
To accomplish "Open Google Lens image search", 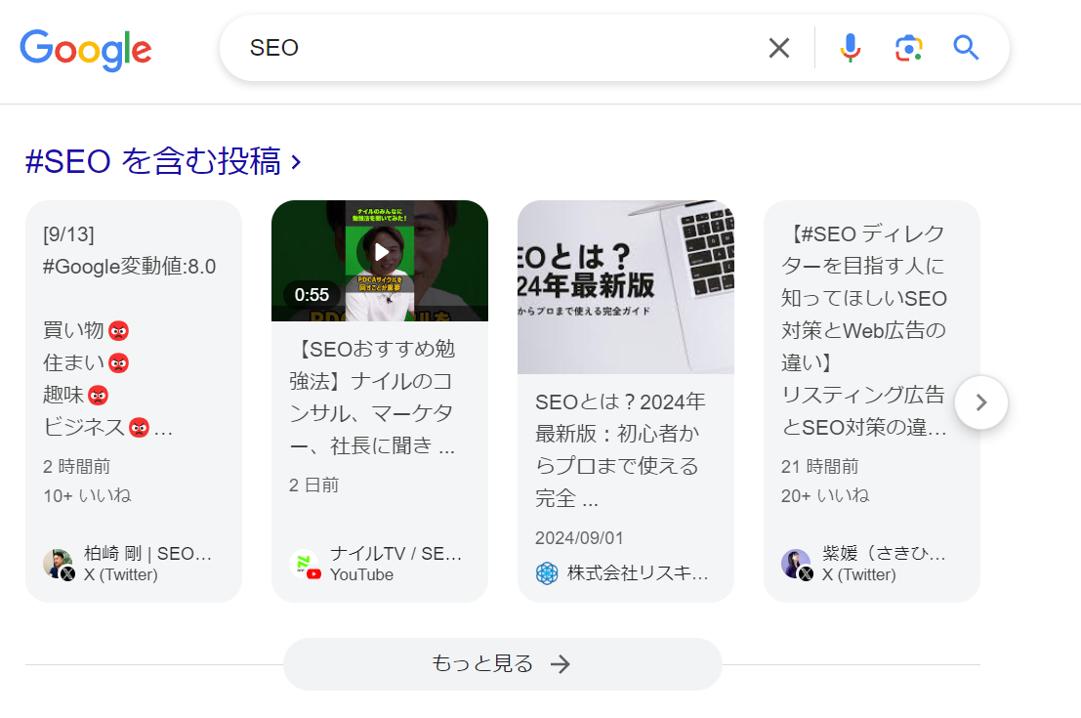I will pyautogui.click(x=907, y=47).
